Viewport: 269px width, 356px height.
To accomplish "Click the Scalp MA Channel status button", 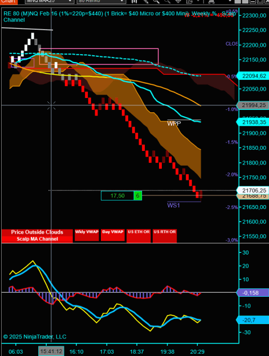I will click(x=37, y=239).
